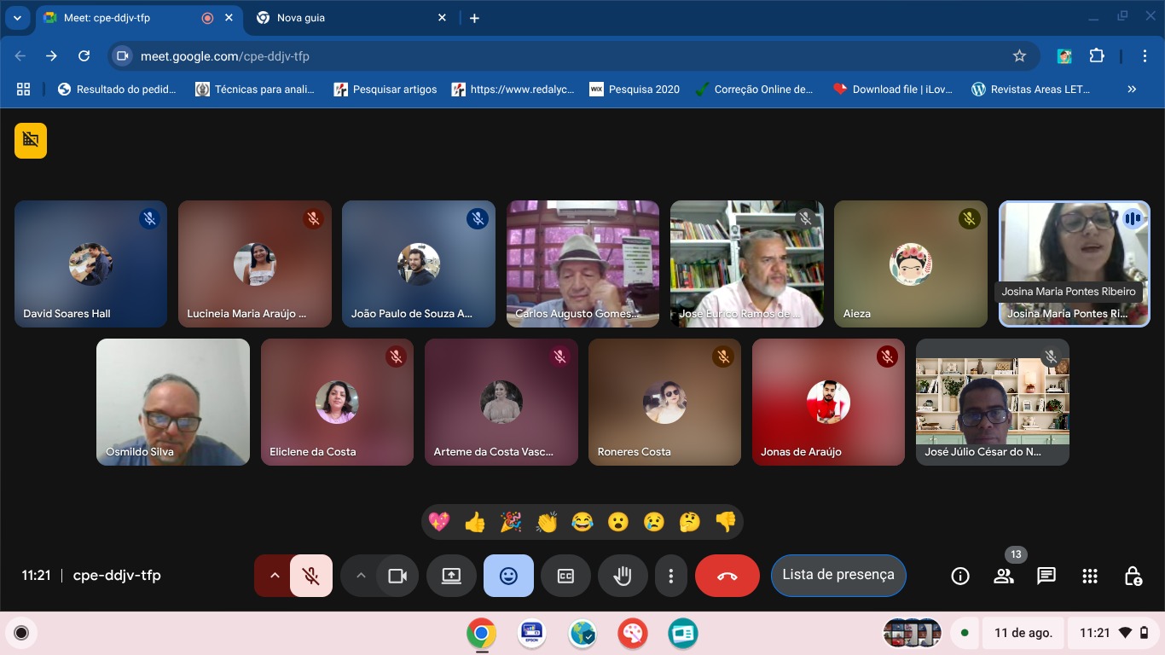Open the Pesquisa 2020 bookmark
The width and height of the screenshot is (1165, 655).
pos(635,89)
